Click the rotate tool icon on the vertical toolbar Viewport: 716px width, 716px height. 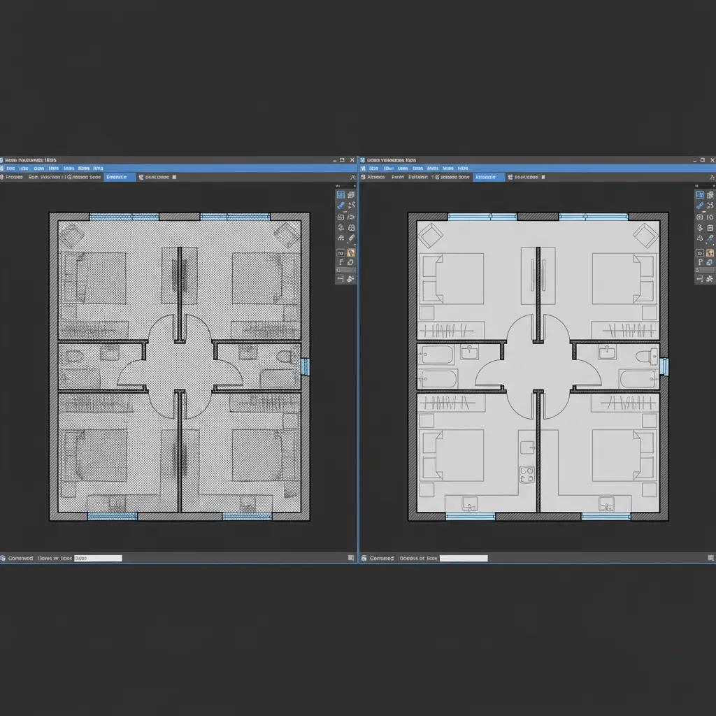pyautogui.click(x=342, y=227)
